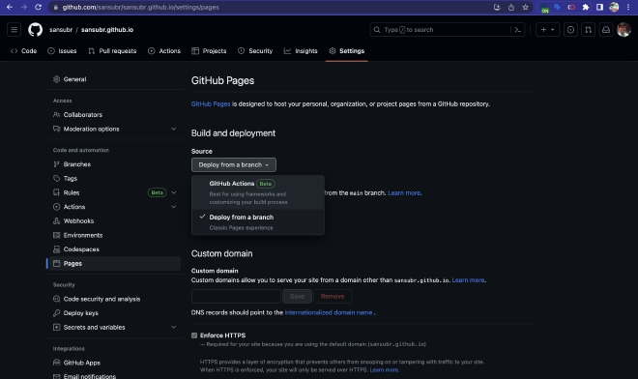Screen dimensions: 638x379
Task: Go to the Actions repository tab
Action: (164, 51)
